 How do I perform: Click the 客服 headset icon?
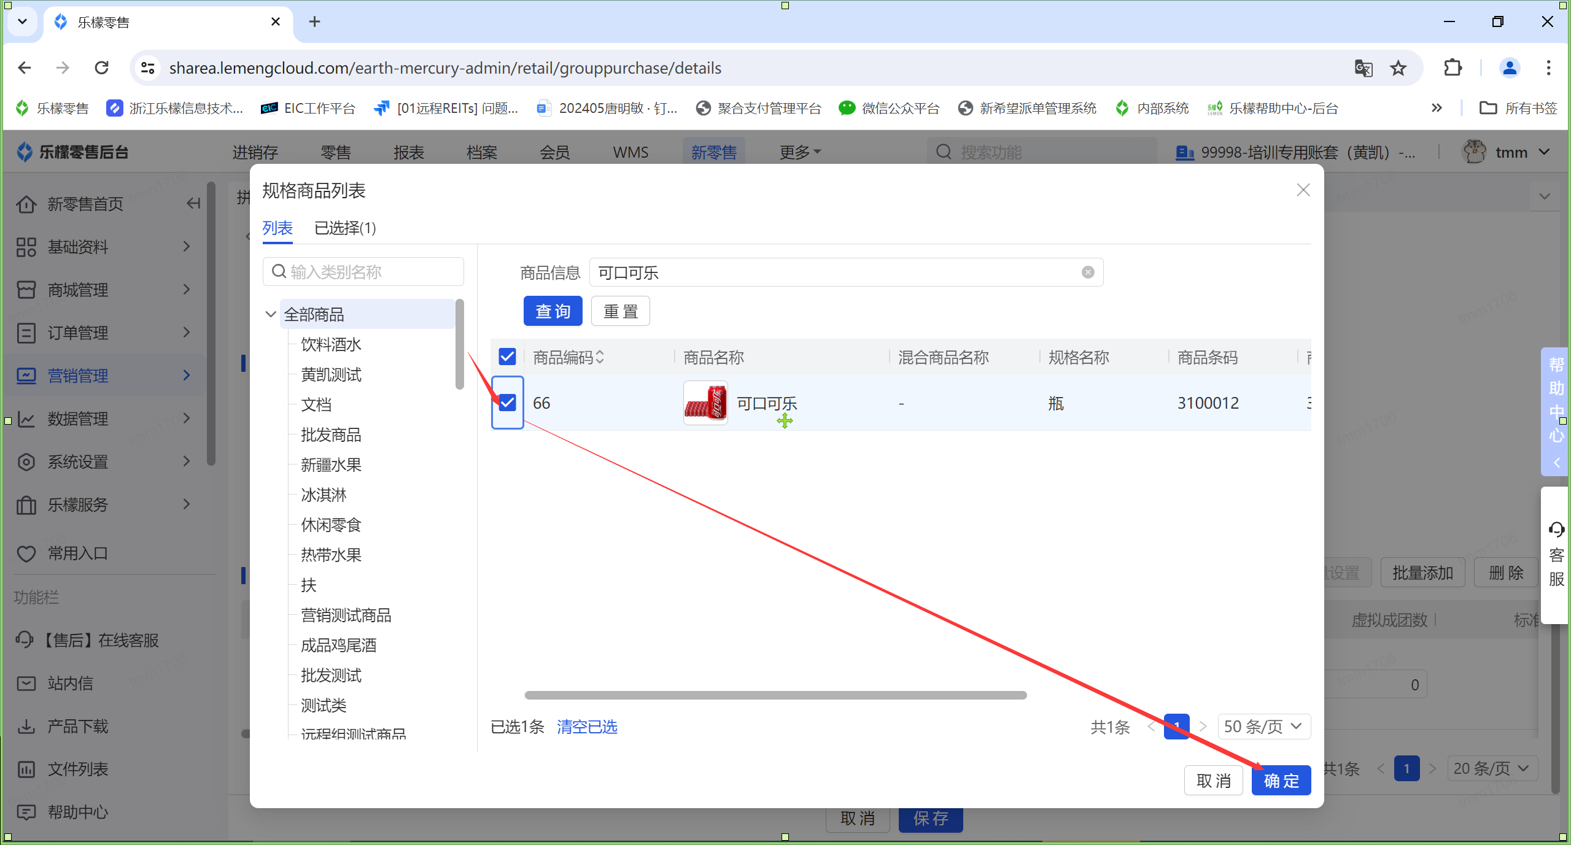pos(1556,529)
